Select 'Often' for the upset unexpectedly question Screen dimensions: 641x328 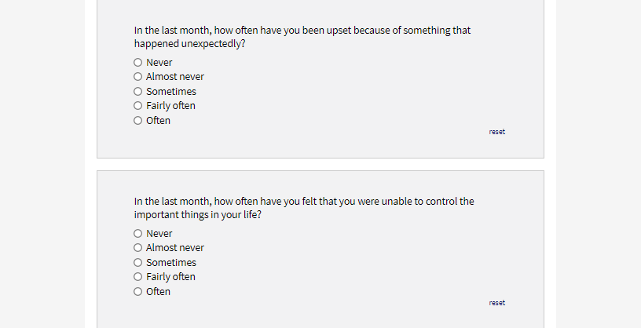point(137,121)
